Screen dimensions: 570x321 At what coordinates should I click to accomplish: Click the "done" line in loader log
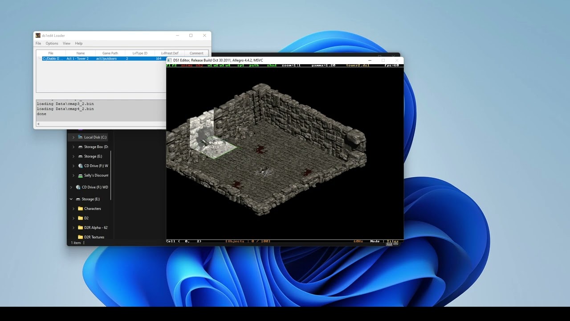[x=41, y=114]
